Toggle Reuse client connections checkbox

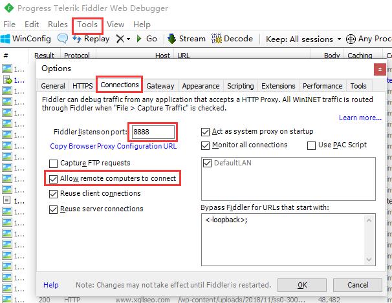(53, 194)
